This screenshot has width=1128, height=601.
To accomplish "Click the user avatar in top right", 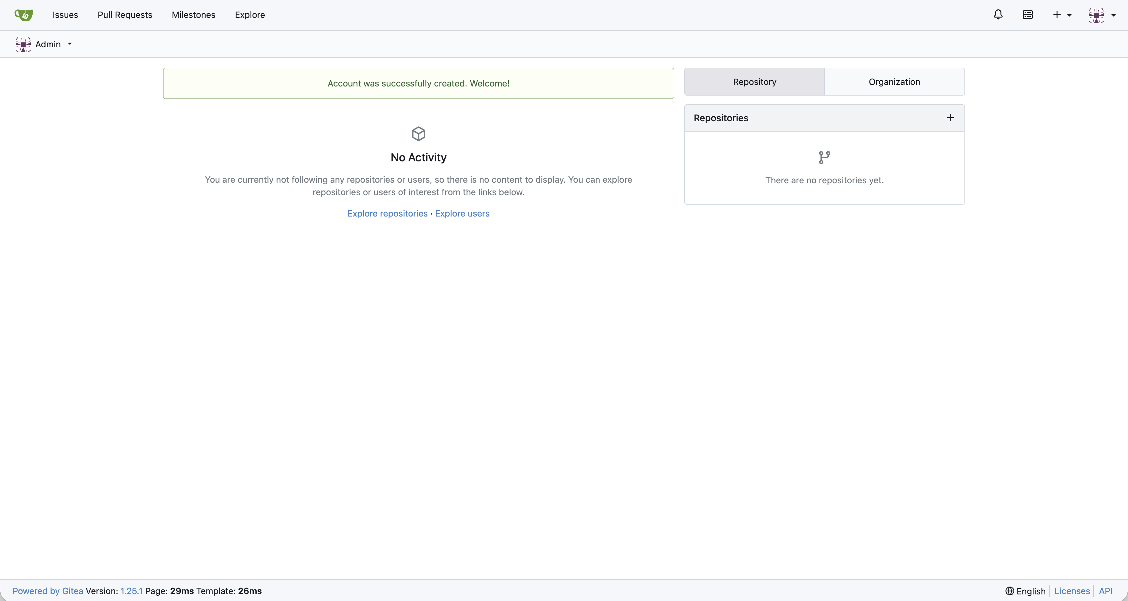I will point(1096,15).
